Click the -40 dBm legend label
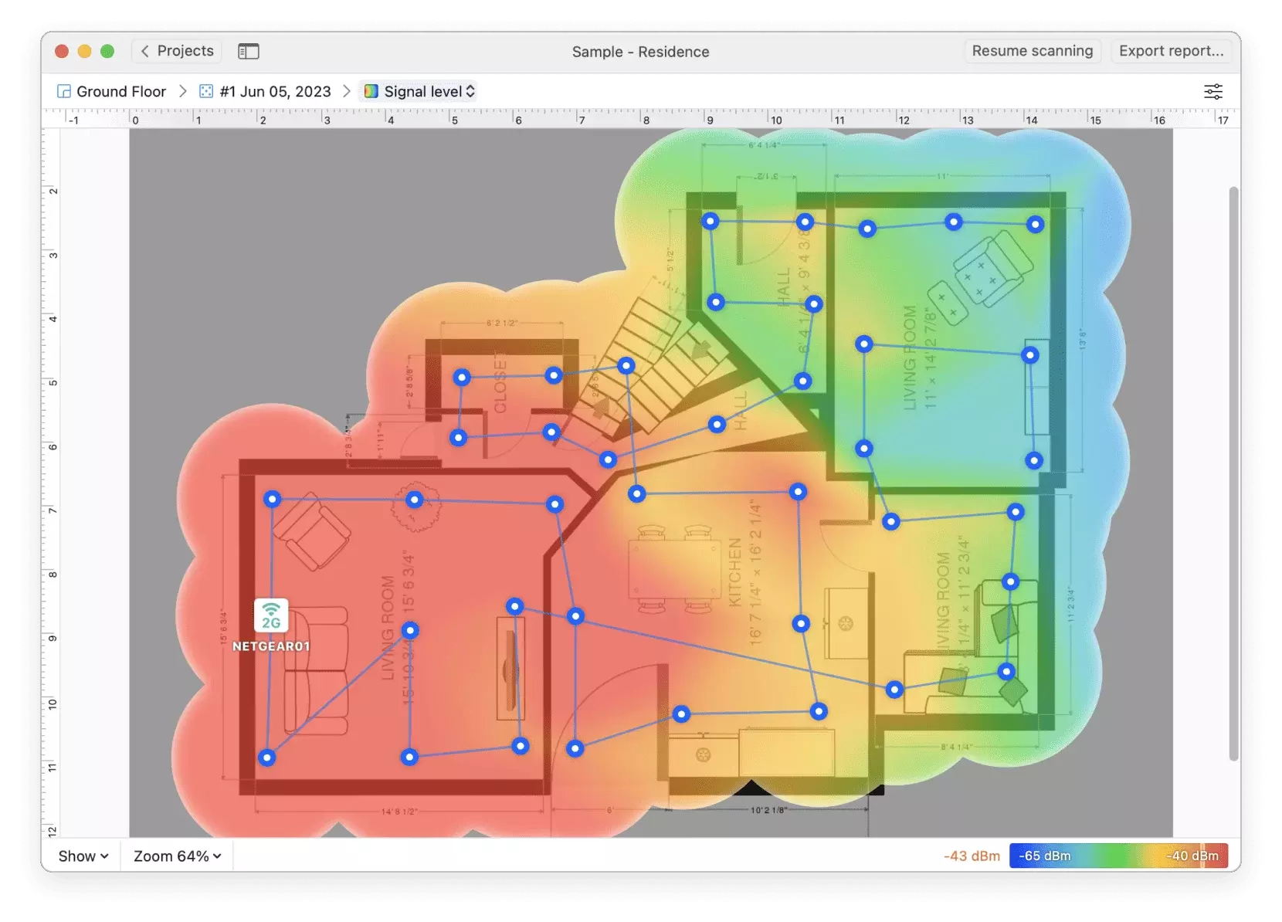The height and width of the screenshot is (922, 1282). click(x=1192, y=856)
